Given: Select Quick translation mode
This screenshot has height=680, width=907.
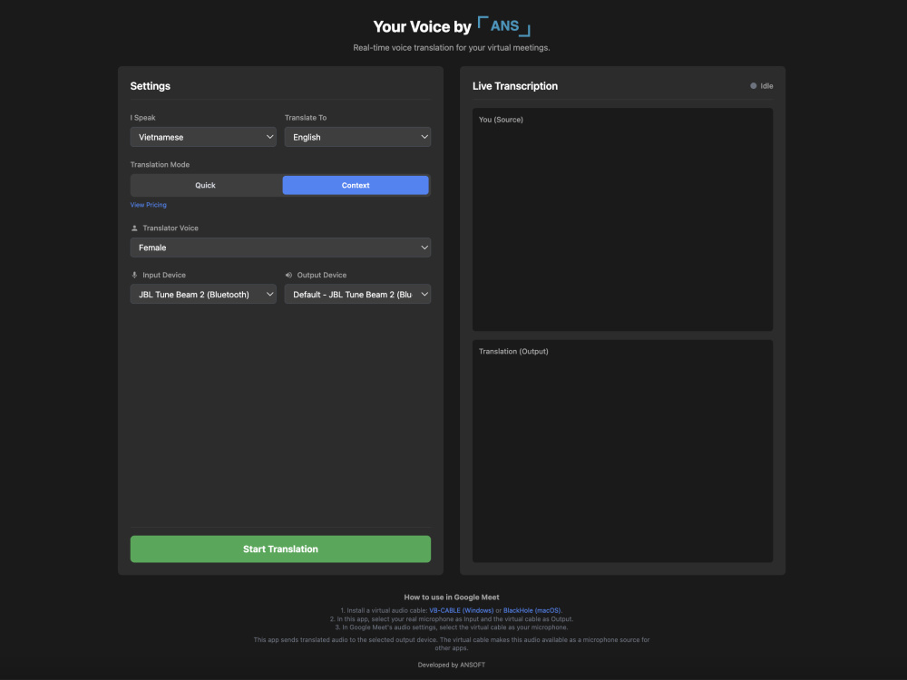Looking at the screenshot, I should point(205,185).
